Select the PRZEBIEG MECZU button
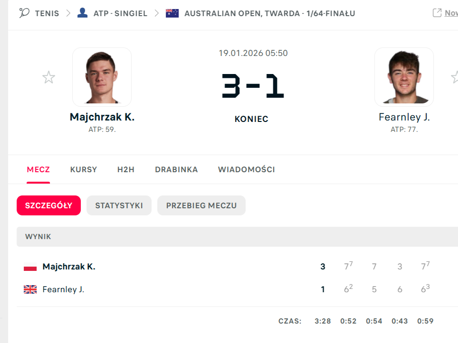Image resolution: width=458 pixels, height=343 pixels. click(x=201, y=205)
